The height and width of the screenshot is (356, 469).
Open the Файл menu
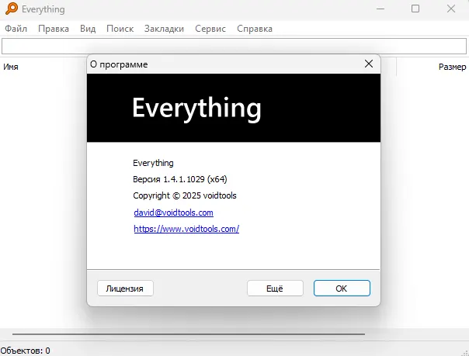[16, 29]
